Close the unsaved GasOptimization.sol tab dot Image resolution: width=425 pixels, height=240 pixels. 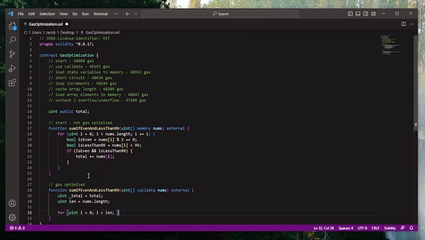pos(66,24)
